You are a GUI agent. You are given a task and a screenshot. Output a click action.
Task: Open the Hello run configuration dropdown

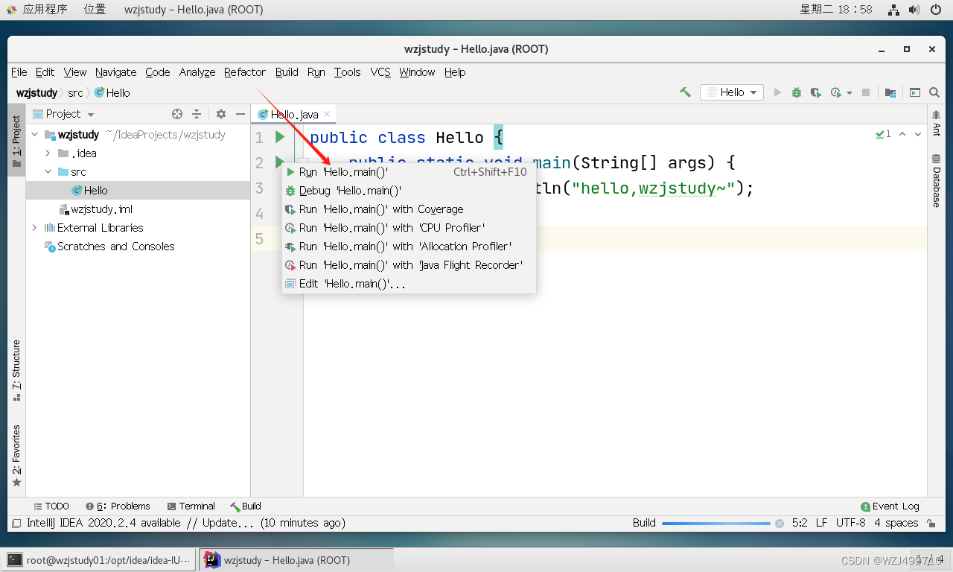pos(732,92)
